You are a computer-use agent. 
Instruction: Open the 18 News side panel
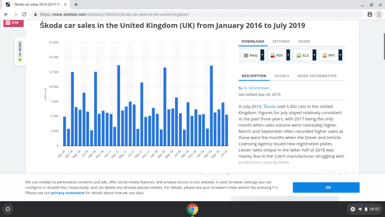tap(20, 52)
